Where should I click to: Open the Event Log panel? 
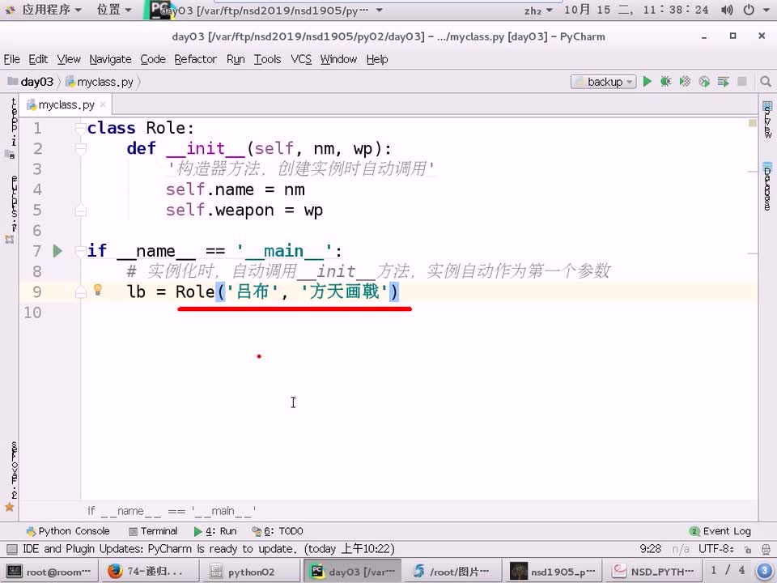720,531
